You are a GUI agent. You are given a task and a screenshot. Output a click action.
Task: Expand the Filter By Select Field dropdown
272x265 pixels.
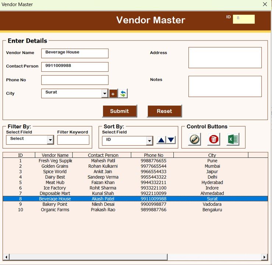tap(50, 140)
